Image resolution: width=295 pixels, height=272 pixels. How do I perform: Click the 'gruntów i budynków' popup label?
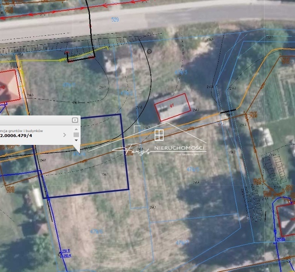(25, 130)
